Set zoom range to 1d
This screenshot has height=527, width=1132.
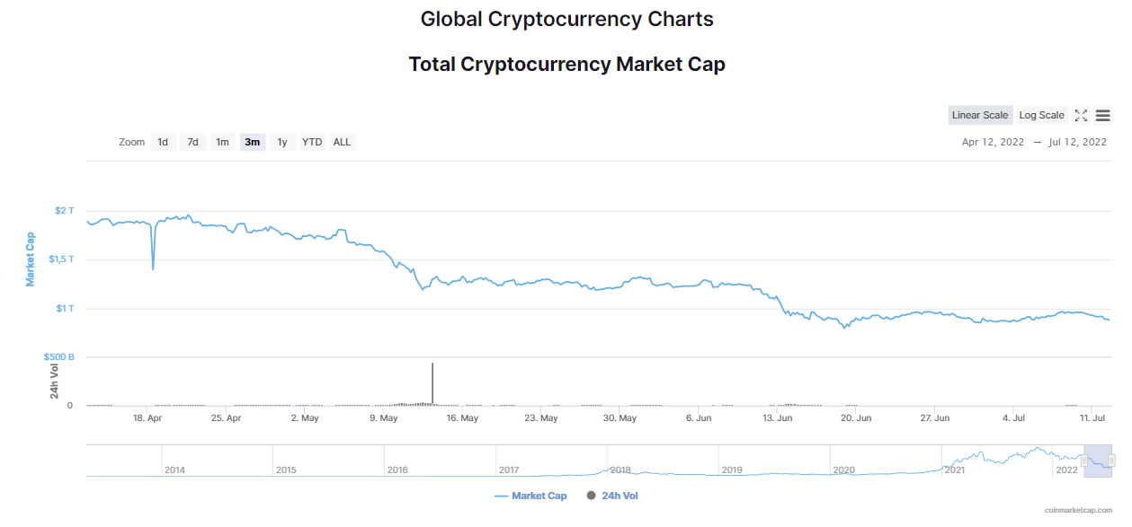click(x=163, y=142)
